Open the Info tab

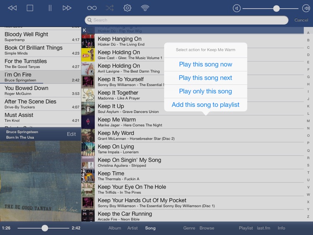point(281,228)
